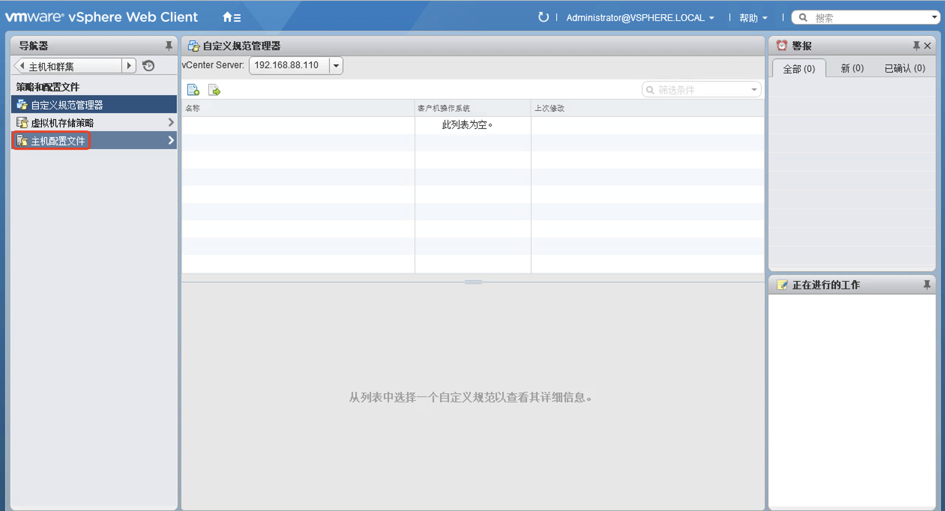The height and width of the screenshot is (511, 945).
Task: Click the 主机配置文件 icon in navigator
Action: pos(22,141)
